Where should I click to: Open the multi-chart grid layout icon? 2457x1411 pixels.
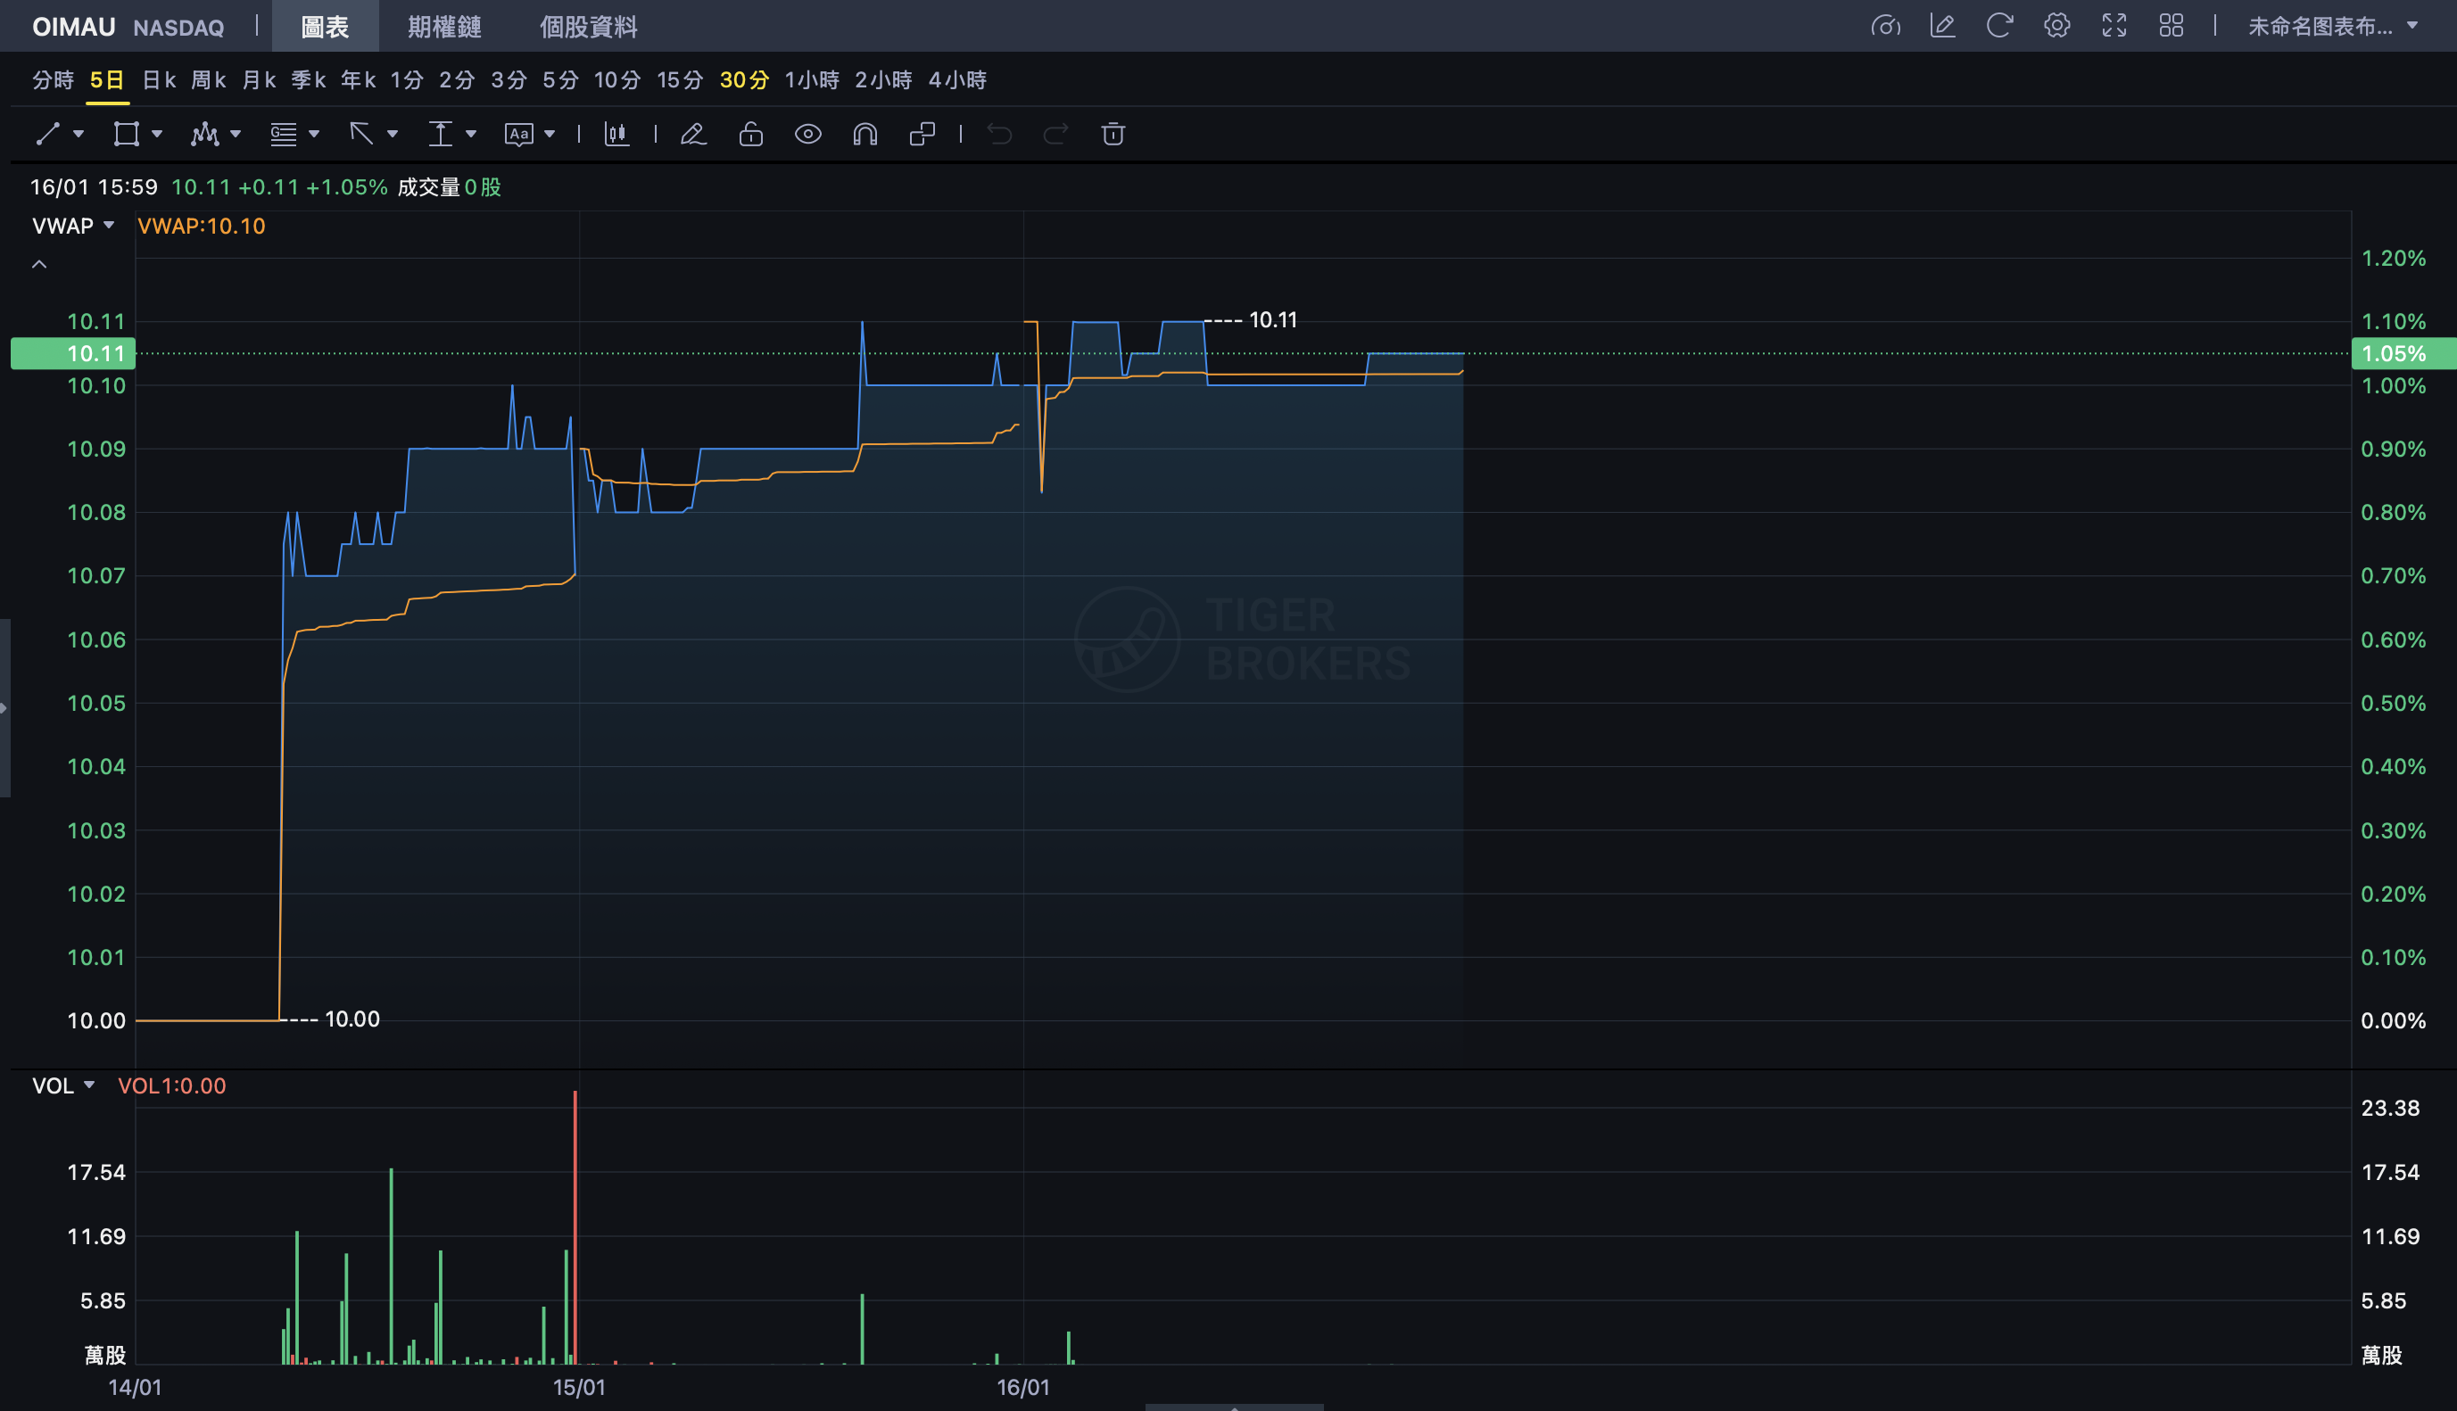coord(2172,26)
